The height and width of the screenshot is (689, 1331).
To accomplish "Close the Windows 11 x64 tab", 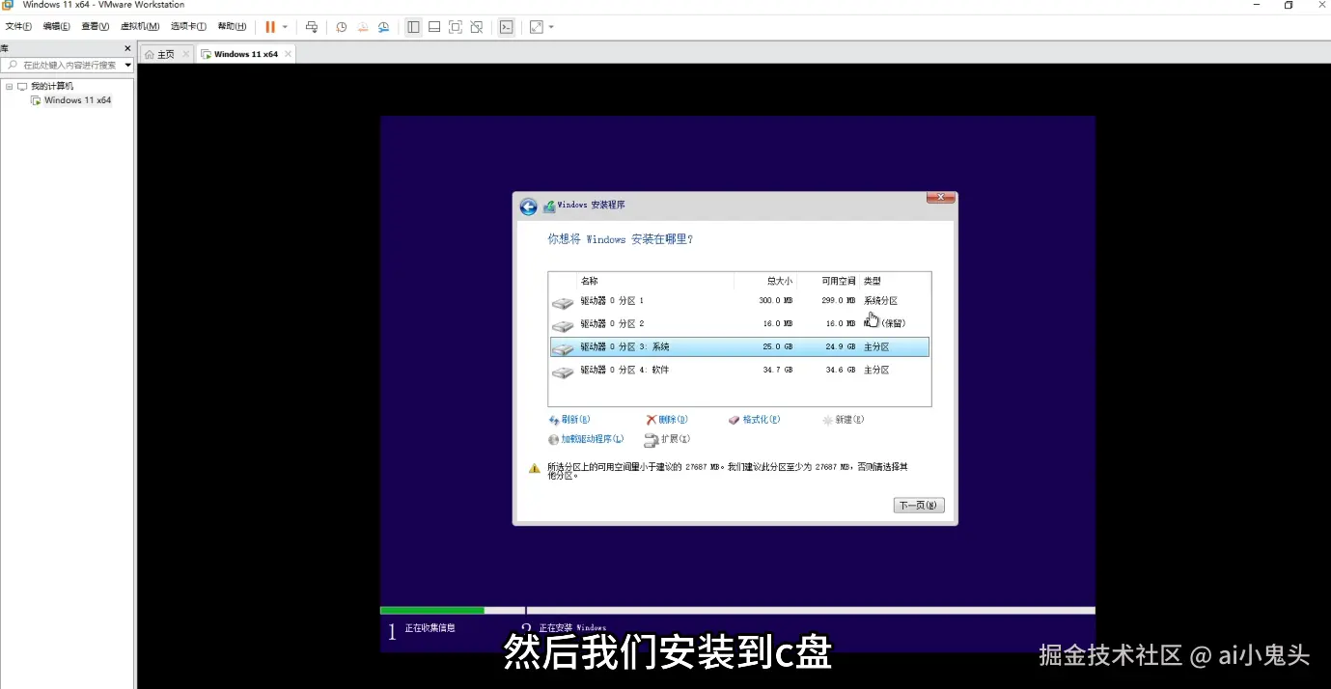I will (288, 54).
